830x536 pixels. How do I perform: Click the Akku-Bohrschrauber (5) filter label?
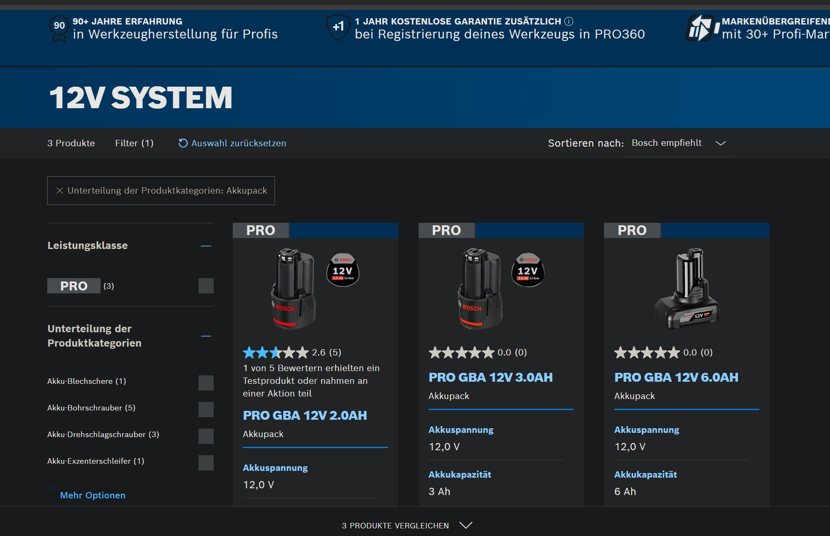[x=91, y=408]
